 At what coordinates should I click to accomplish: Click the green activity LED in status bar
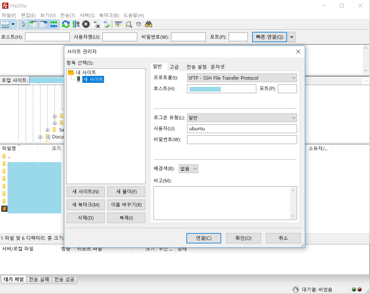354,290
